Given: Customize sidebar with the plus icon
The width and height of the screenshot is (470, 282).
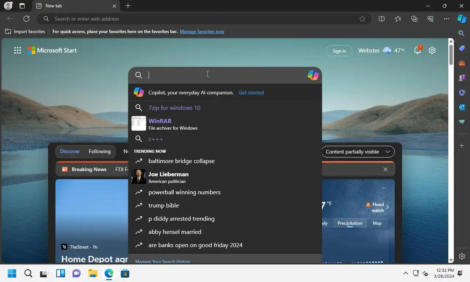Looking at the screenshot, I should click(462, 146).
